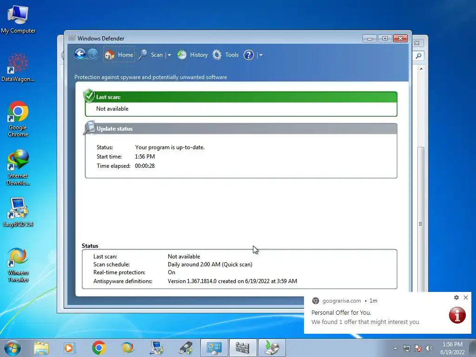Launch Google Chrome from the desktop

[18, 119]
